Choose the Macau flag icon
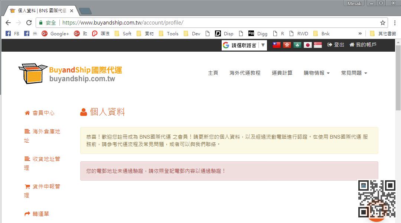Viewport: 401px width, 223px height. pos(297,45)
